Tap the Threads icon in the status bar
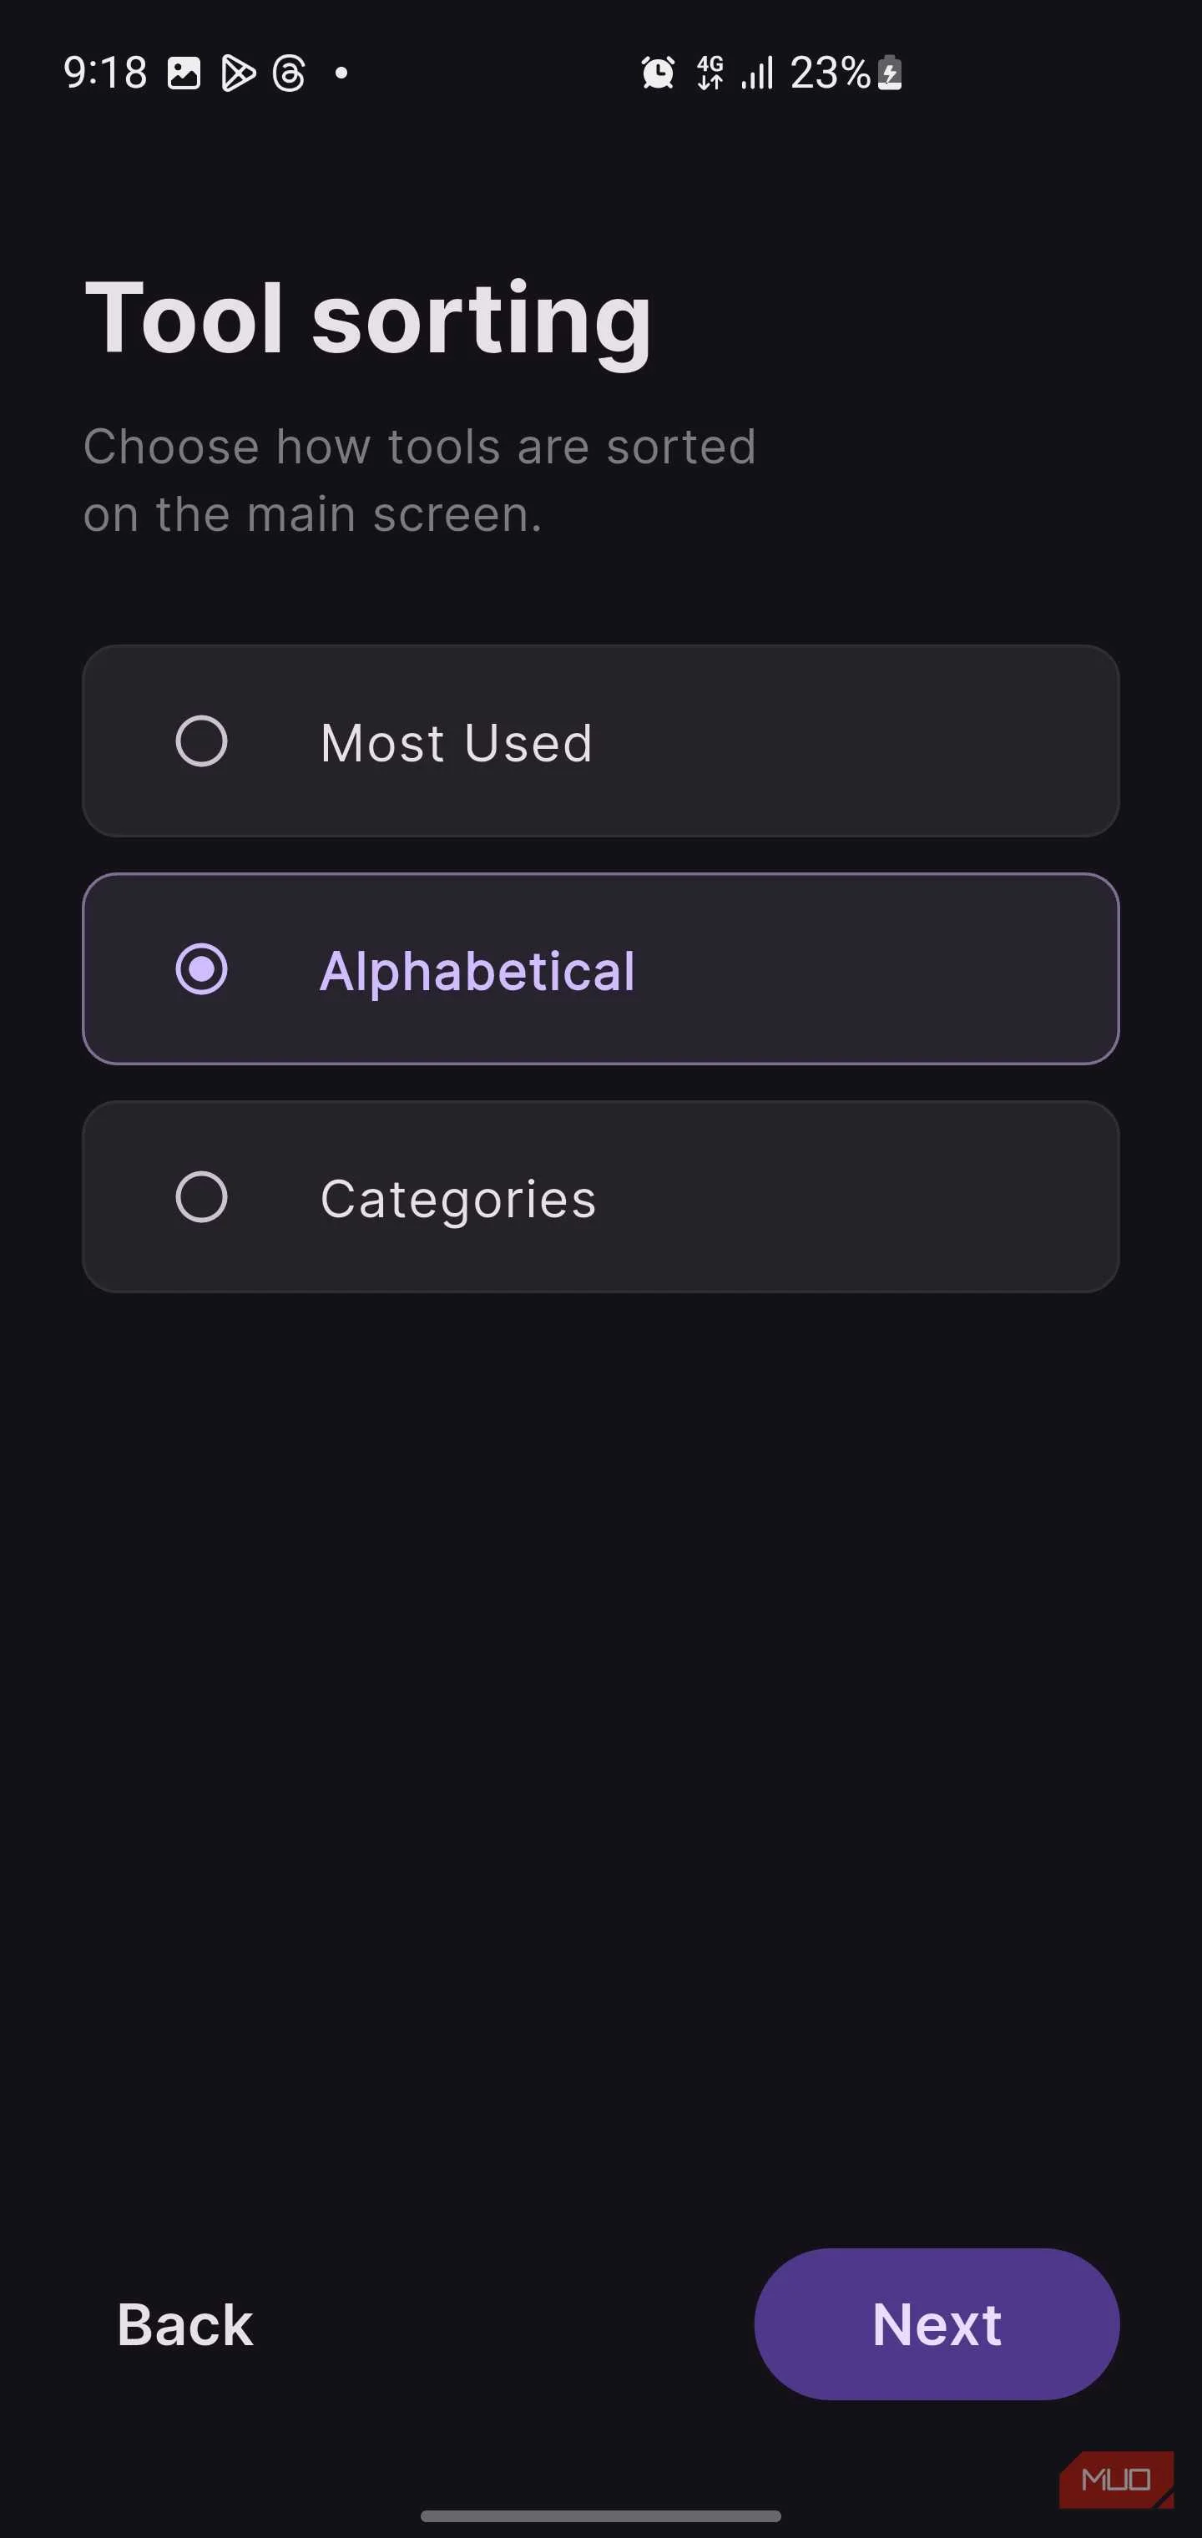 (x=289, y=72)
